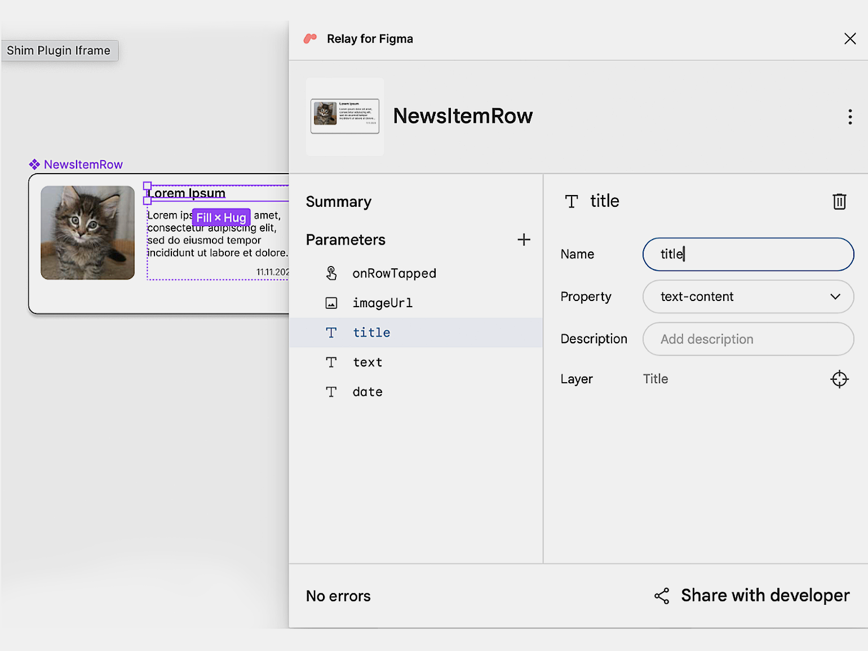Select the text parameter
Screen dimensions: 868x651
click(416, 362)
